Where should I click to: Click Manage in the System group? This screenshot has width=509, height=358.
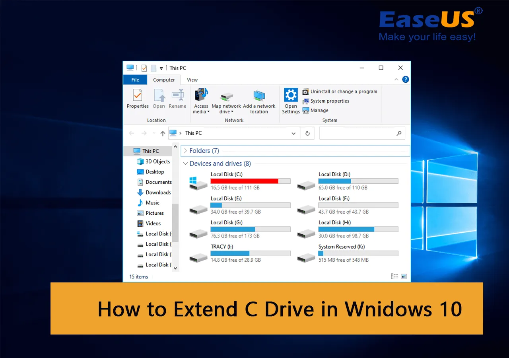coord(316,111)
